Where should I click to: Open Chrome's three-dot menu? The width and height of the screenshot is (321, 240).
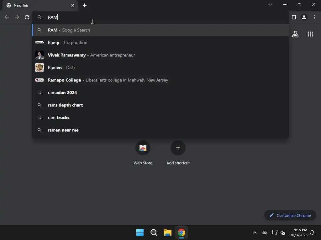314,17
